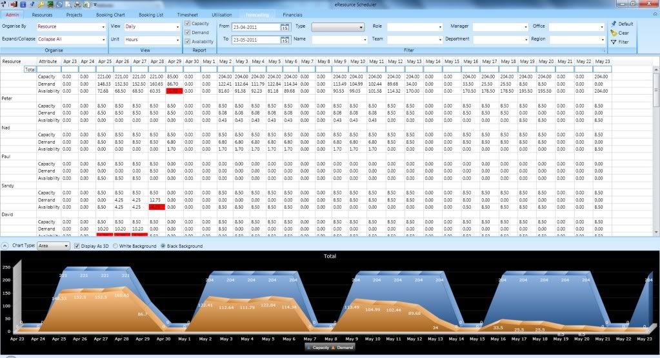
Task: Select the White Background radio button
Action: point(115,246)
